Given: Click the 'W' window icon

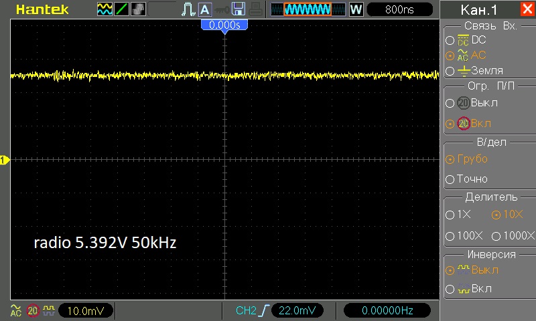Looking at the screenshot, I should (x=356, y=9).
